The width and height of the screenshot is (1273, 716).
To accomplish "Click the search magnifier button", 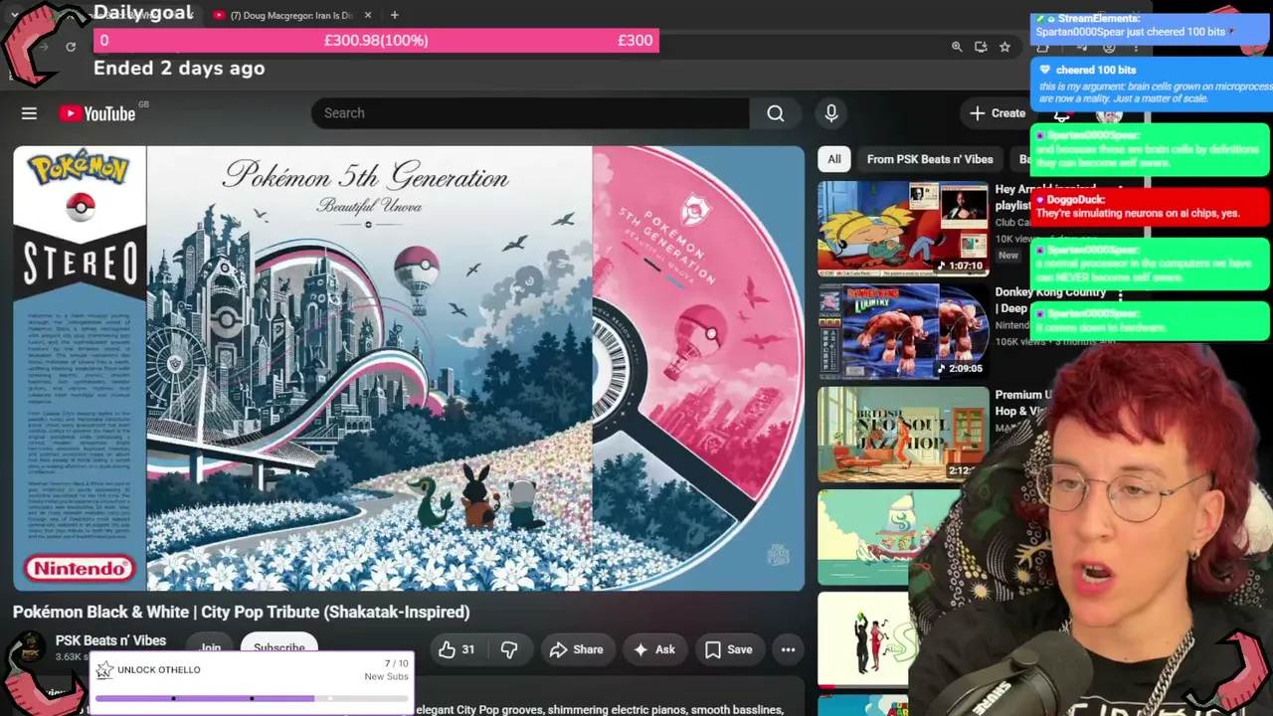I will point(776,113).
